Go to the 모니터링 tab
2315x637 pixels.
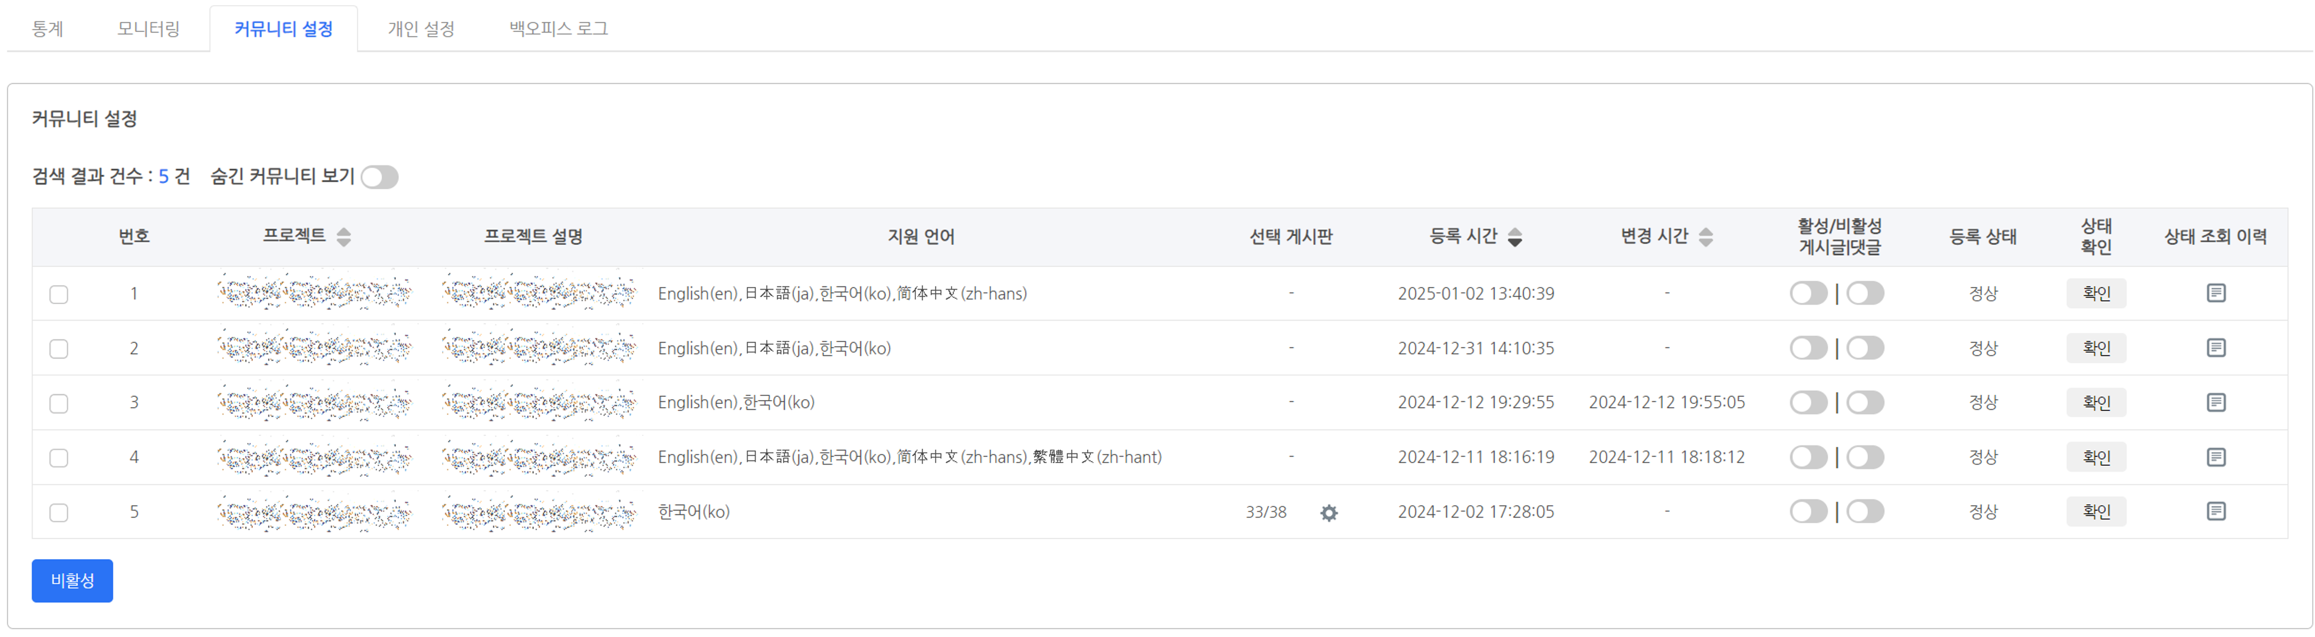pos(148,29)
